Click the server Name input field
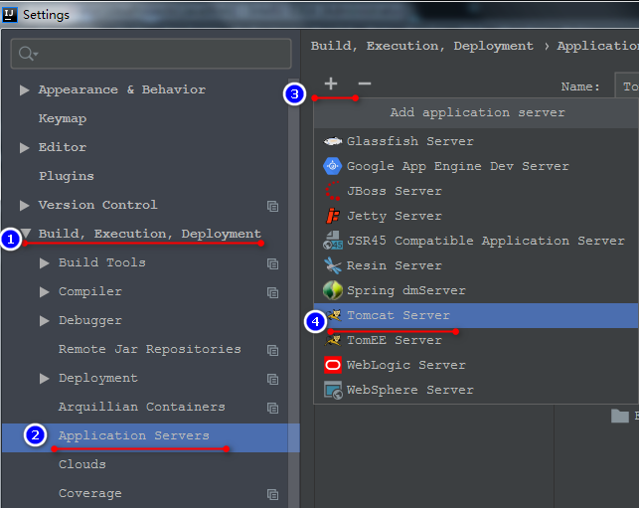This screenshot has width=639, height=508. pos(626,86)
